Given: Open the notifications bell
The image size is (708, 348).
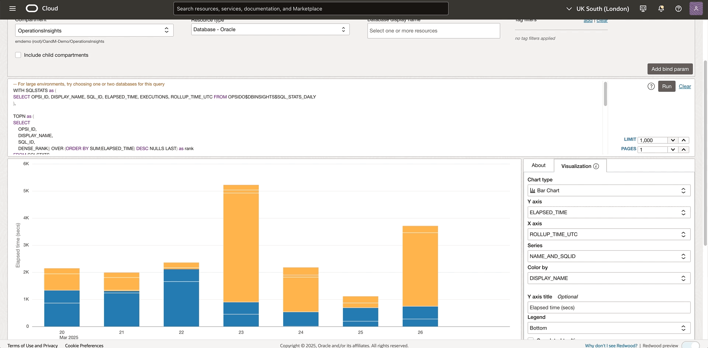Looking at the screenshot, I should click(x=661, y=8).
